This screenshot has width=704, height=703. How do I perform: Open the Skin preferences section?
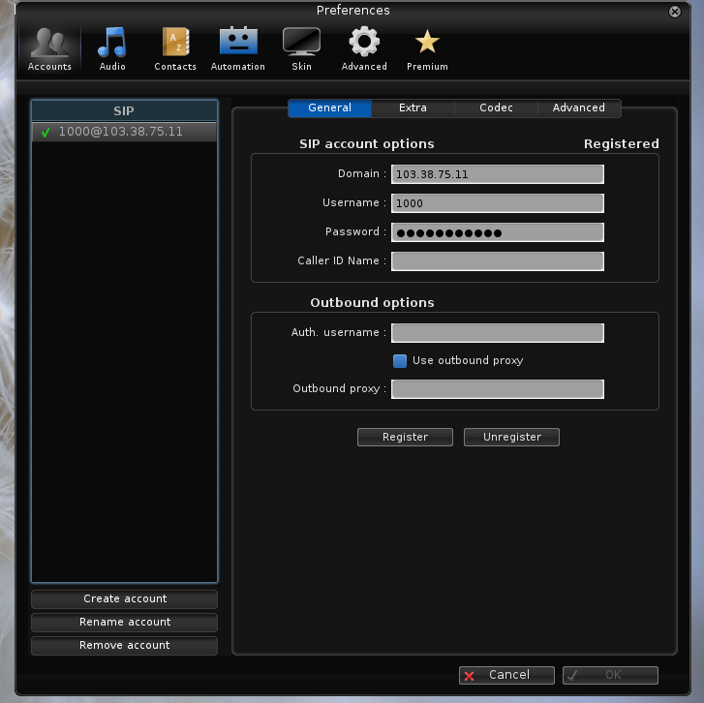(x=301, y=48)
